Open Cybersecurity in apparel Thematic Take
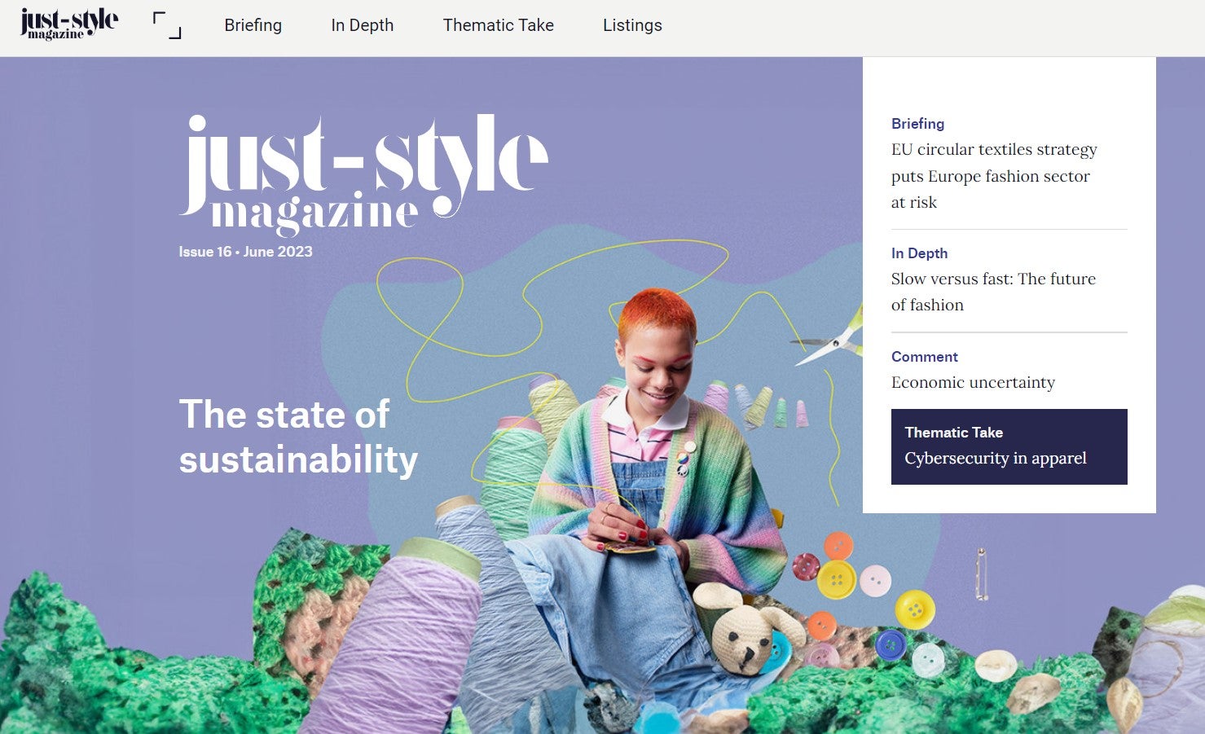The image size is (1205, 734). (1009, 446)
